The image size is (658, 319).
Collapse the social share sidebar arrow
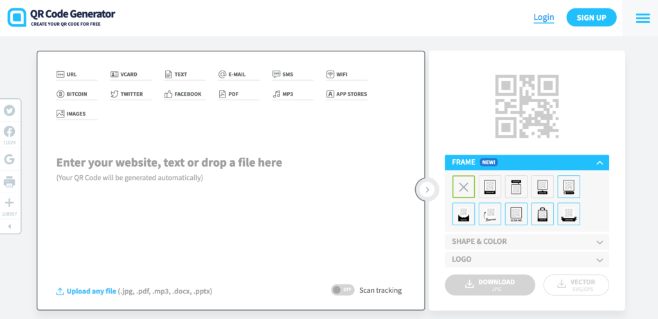(x=9, y=227)
